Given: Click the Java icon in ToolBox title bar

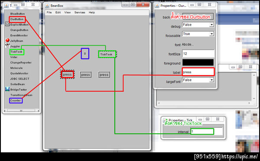Looking at the screenshot, I should (6, 6).
